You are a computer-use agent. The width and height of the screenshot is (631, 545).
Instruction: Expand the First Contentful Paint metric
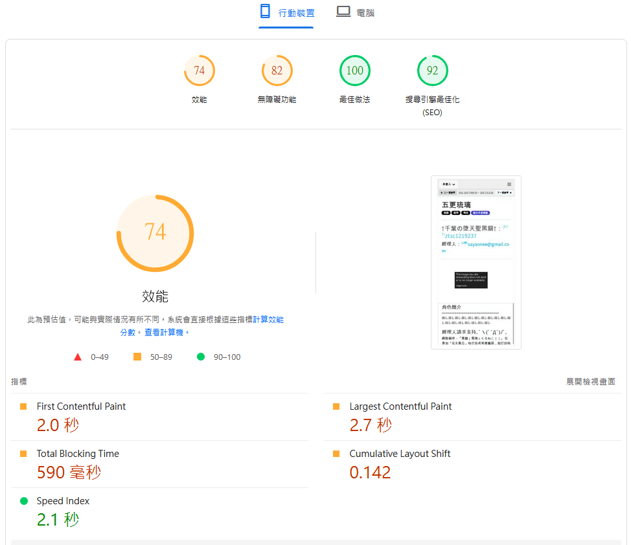coord(81,406)
